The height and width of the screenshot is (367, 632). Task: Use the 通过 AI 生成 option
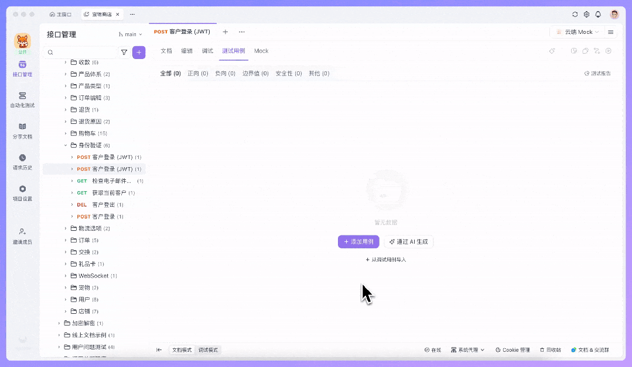(x=409, y=241)
